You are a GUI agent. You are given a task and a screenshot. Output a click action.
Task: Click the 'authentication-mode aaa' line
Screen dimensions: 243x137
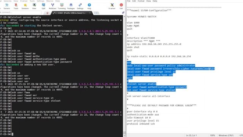click(143, 115)
